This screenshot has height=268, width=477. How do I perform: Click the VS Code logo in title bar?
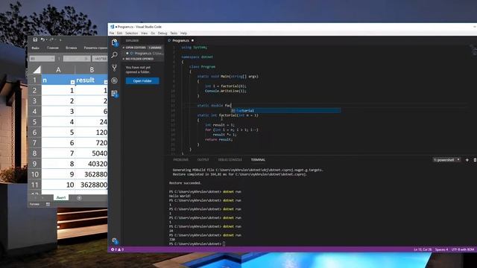112,27
